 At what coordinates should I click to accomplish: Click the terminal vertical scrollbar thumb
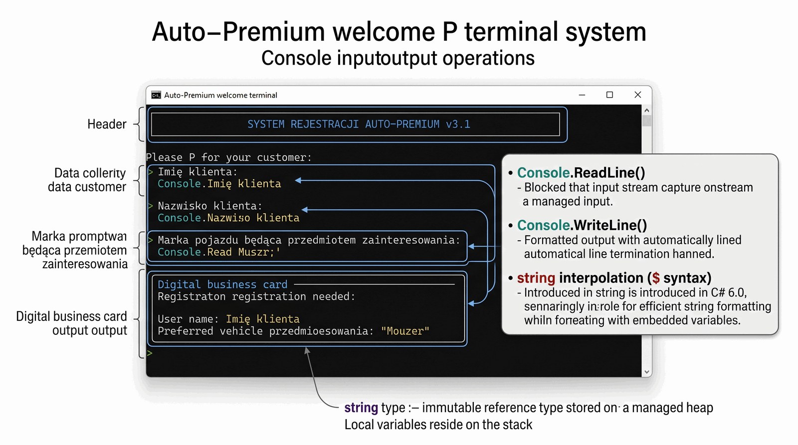point(647,121)
